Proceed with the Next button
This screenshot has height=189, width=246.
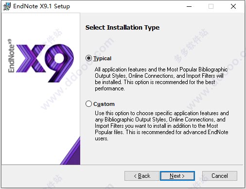coord(177,176)
